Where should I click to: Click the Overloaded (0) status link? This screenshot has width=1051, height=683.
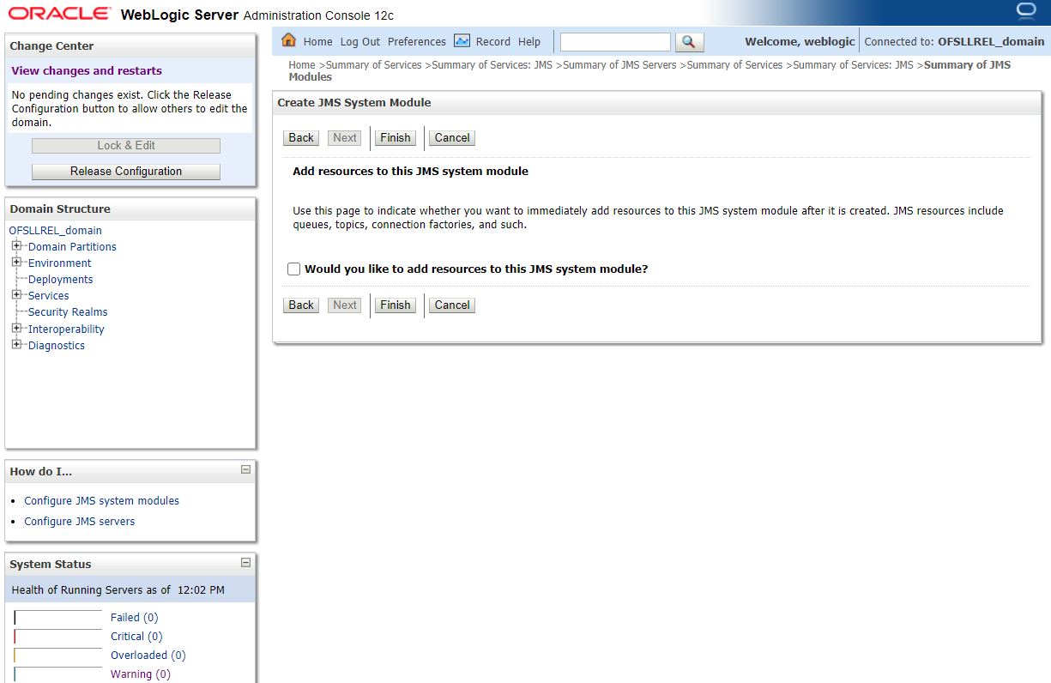click(x=148, y=655)
